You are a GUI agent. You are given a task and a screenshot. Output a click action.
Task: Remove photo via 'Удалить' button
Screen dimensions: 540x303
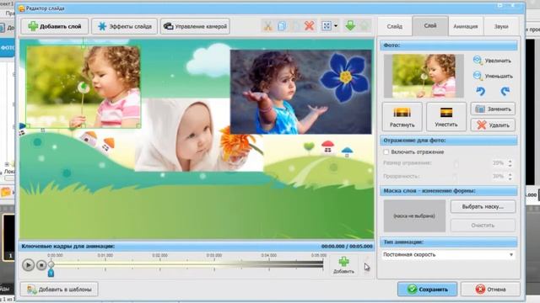pos(493,125)
